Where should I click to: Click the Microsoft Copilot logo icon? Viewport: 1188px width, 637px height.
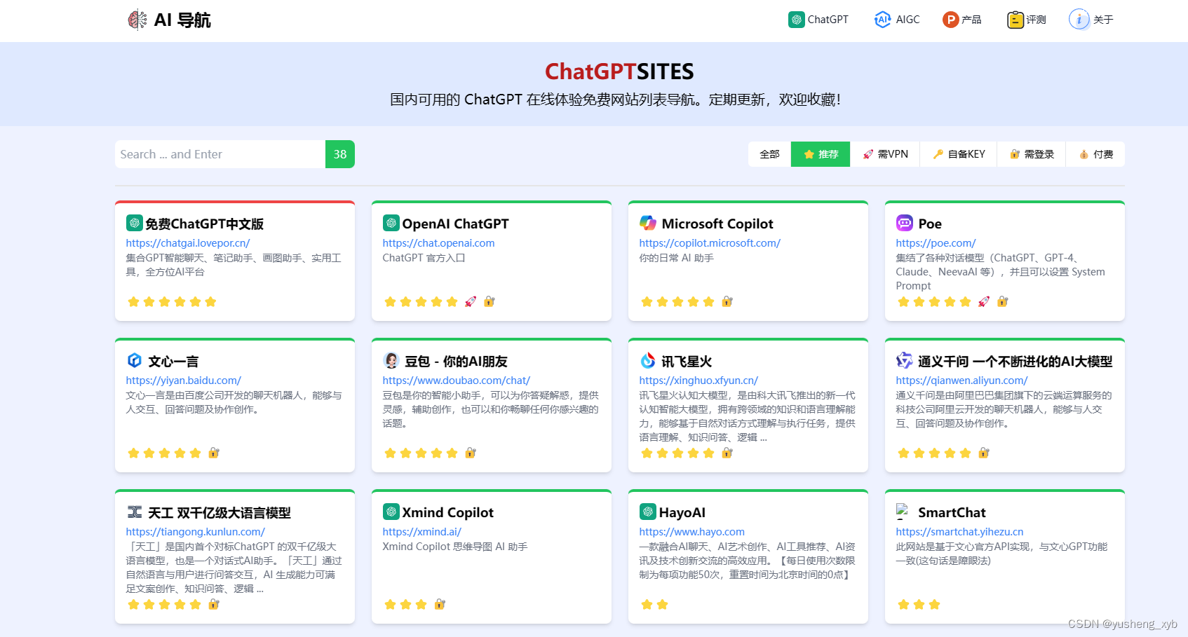648,223
